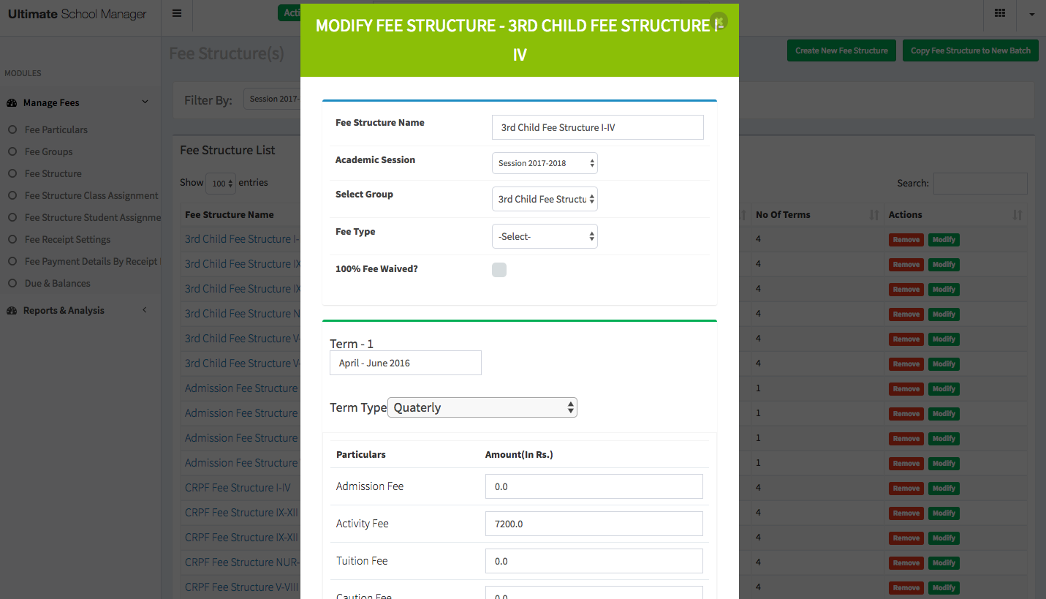
Task: Sort by Fee Structure Name header
Action: pos(230,214)
